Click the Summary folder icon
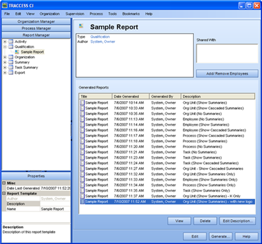 coord(11,62)
